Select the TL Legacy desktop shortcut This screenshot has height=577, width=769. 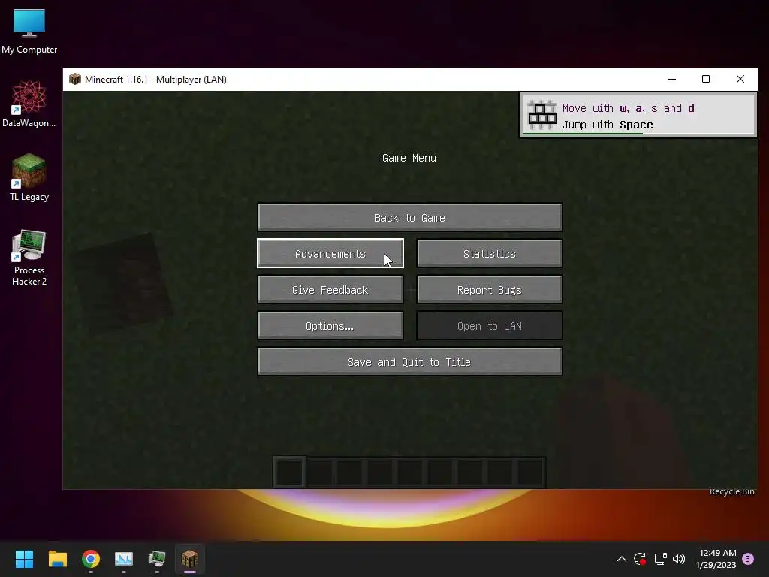tap(29, 177)
